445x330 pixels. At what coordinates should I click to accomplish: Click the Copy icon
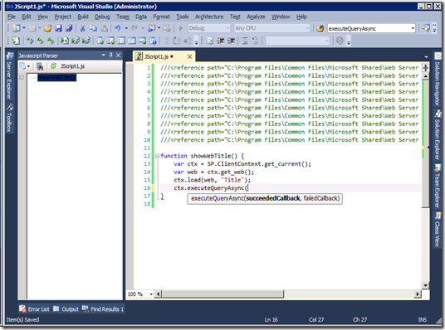(x=93, y=28)
